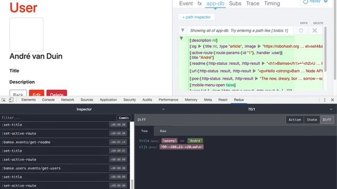The height and width of the screenshot is (189, 337).
Task: Select the :bamse.users.events/get-users action
Action: tap(64, 168)
